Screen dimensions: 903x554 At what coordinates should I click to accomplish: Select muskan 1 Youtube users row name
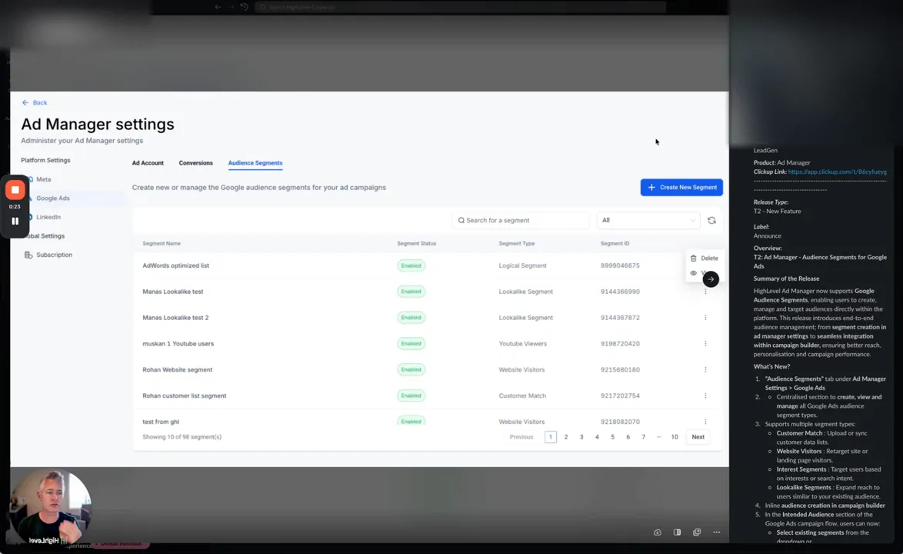(178, 344)
